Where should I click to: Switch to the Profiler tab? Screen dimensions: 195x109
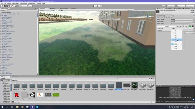pos(73,8)
